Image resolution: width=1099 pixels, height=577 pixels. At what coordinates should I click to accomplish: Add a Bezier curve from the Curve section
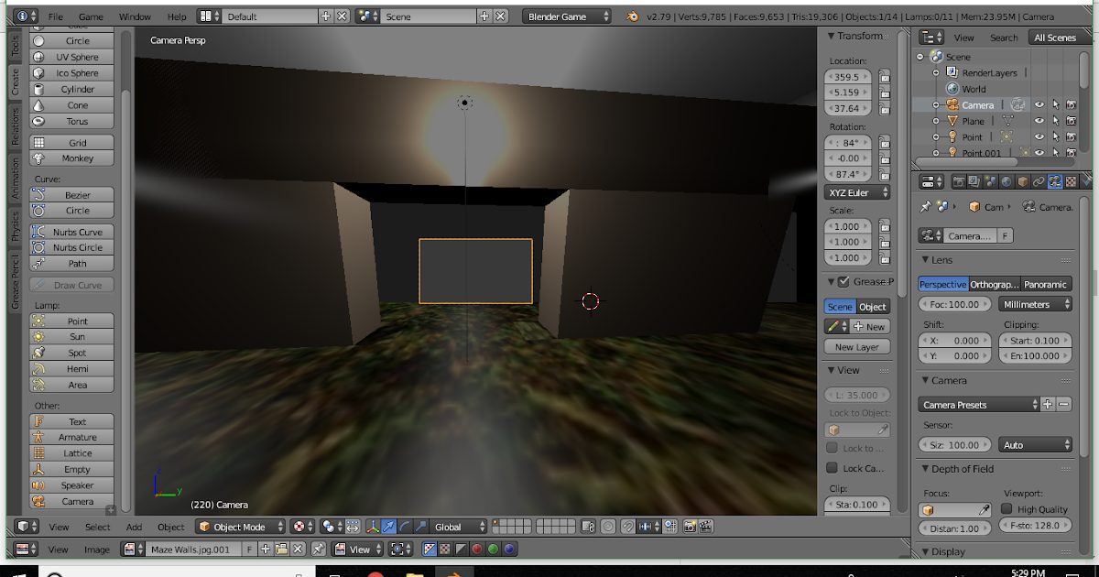point(71,194)
